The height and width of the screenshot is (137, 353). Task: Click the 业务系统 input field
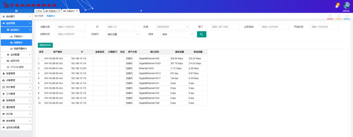[274, 27]
